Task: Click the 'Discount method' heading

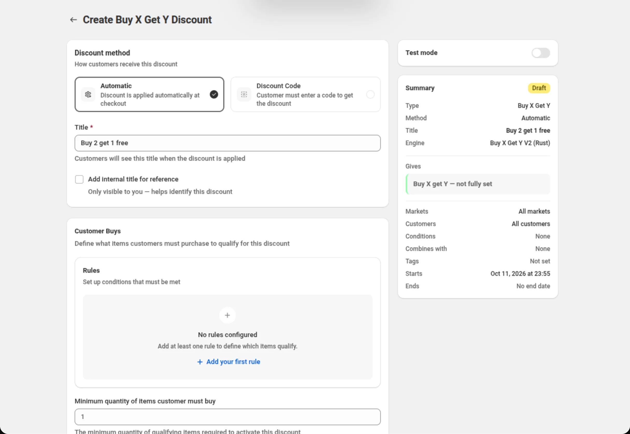Action: coord(102,53)
